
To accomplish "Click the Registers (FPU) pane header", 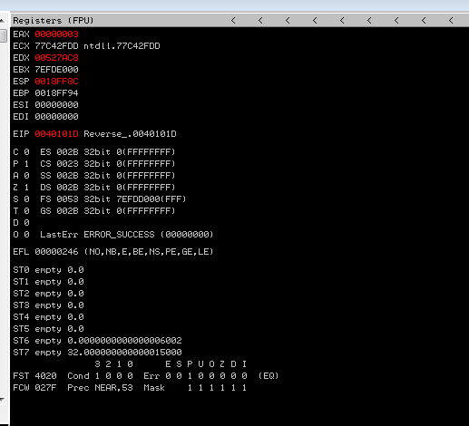I will coord(239,20).
